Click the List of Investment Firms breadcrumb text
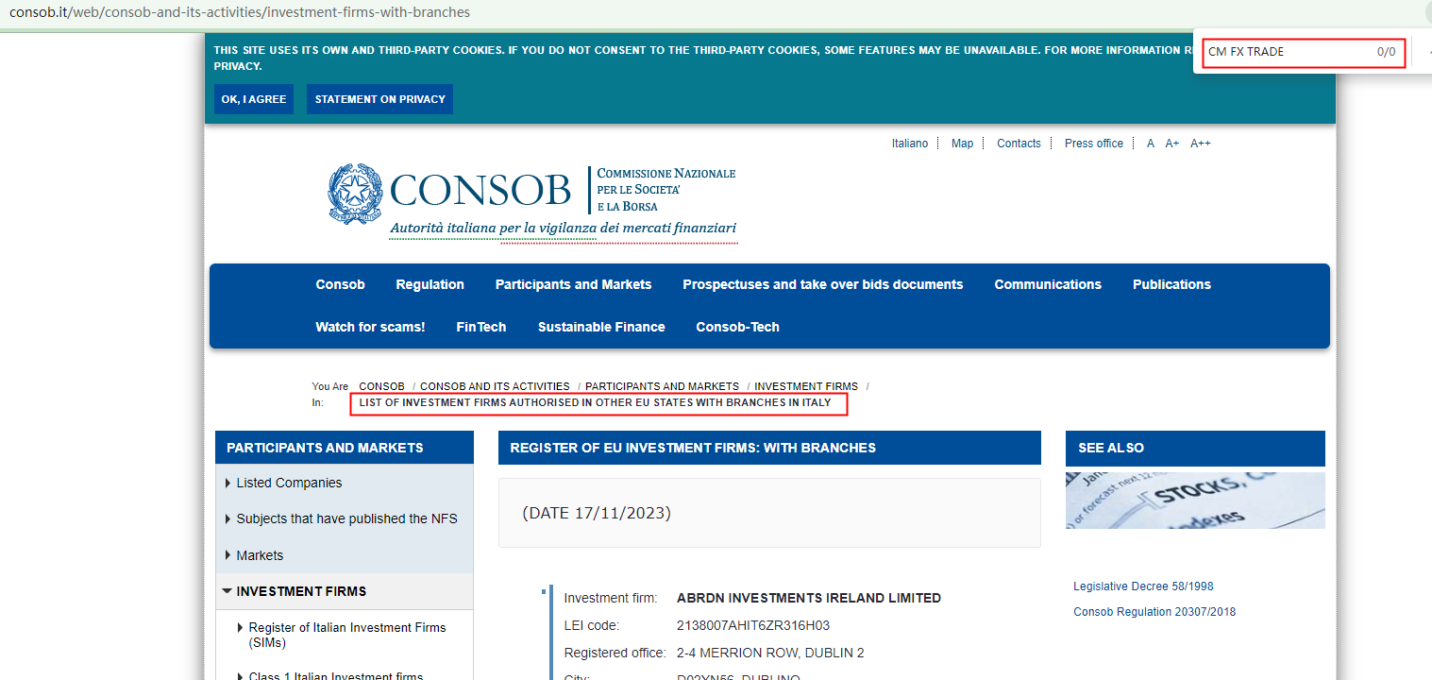The image size is (1432, 680). [596, 403]
